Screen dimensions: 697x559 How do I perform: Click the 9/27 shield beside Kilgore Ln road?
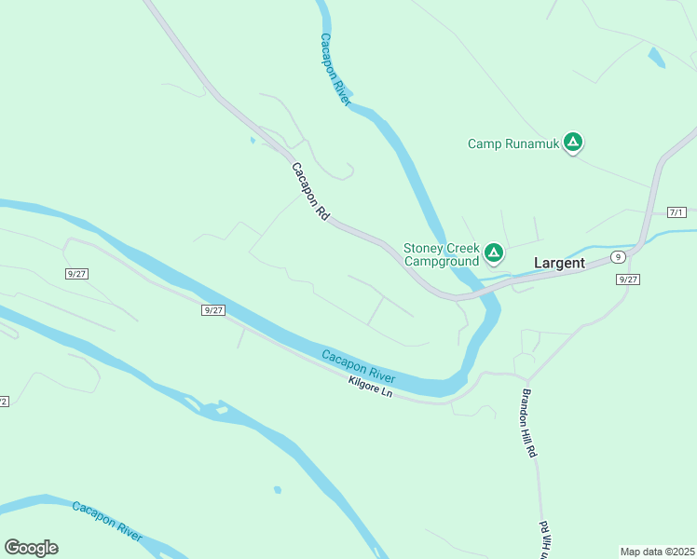pos(213,310)
